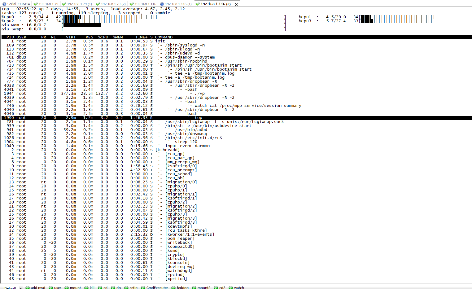Click the watch command button
This screenshot has height=289, width=472.
coord(236,287)
